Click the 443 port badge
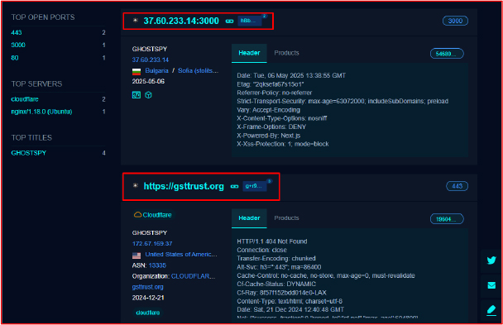This screenshot has height=325, width=503. click(x=457, y=186)
